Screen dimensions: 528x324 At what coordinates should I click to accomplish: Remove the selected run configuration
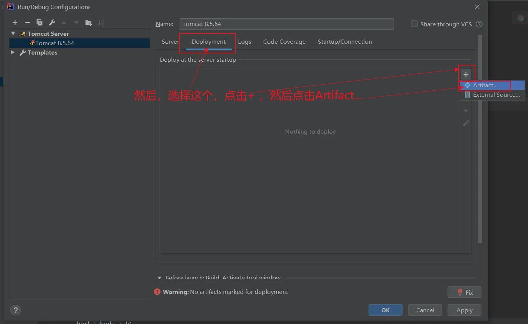point(27,23)
